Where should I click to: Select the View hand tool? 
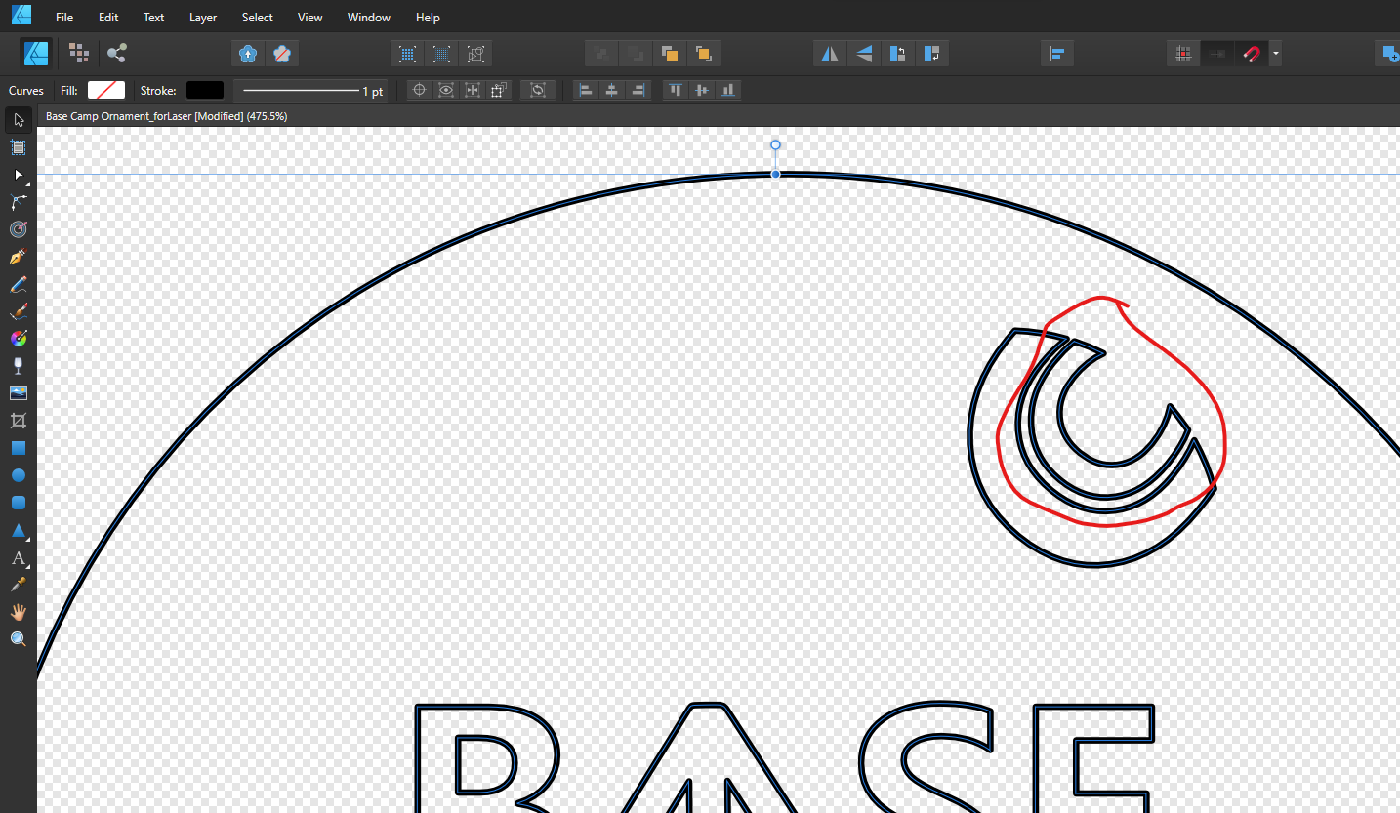(x=18, y=612)
